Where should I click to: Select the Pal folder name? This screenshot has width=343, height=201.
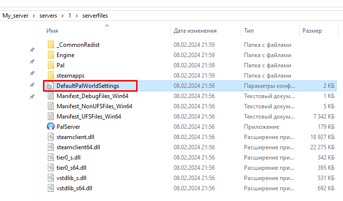61,65
